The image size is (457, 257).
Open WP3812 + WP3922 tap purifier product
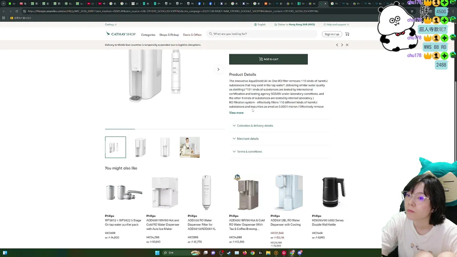click(123, 222)
